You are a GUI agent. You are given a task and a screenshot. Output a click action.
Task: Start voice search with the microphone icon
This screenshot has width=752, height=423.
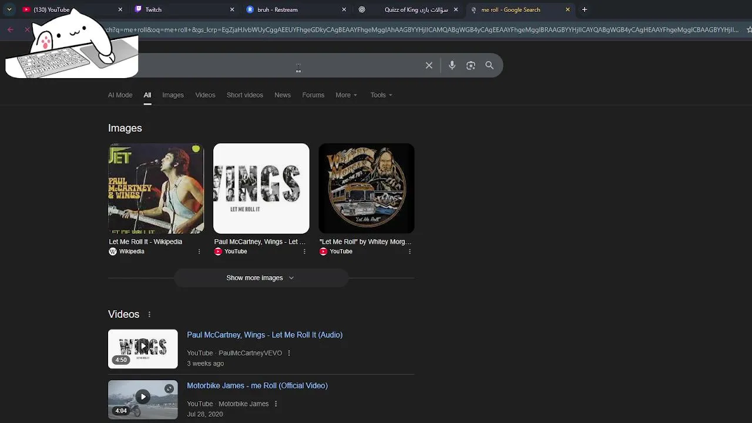coord(452,65)
